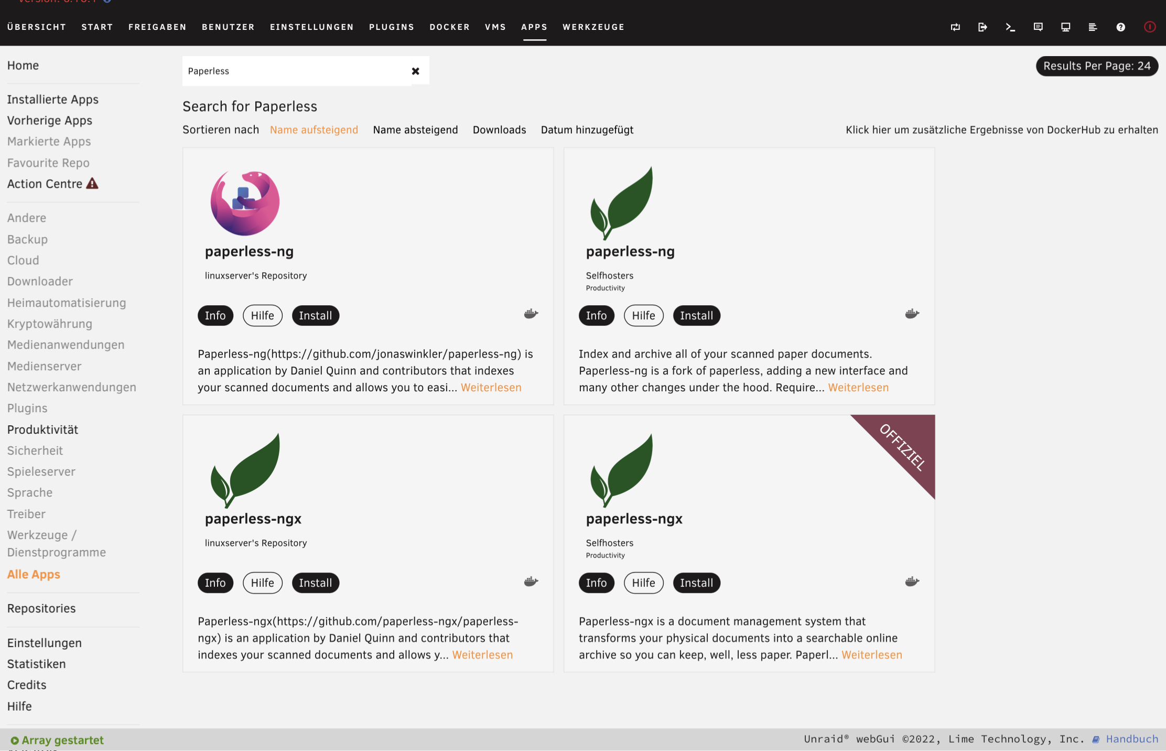Select Alle Apps in sidebar
The width and height of the screenshot is (1166, 751).
[34, 575]
